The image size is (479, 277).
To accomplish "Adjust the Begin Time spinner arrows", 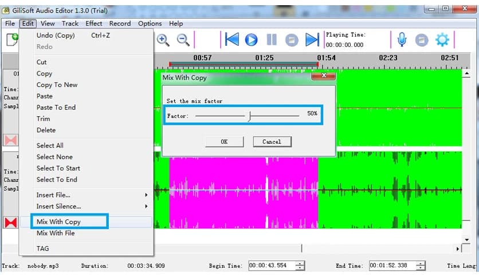I will [300, 266].
